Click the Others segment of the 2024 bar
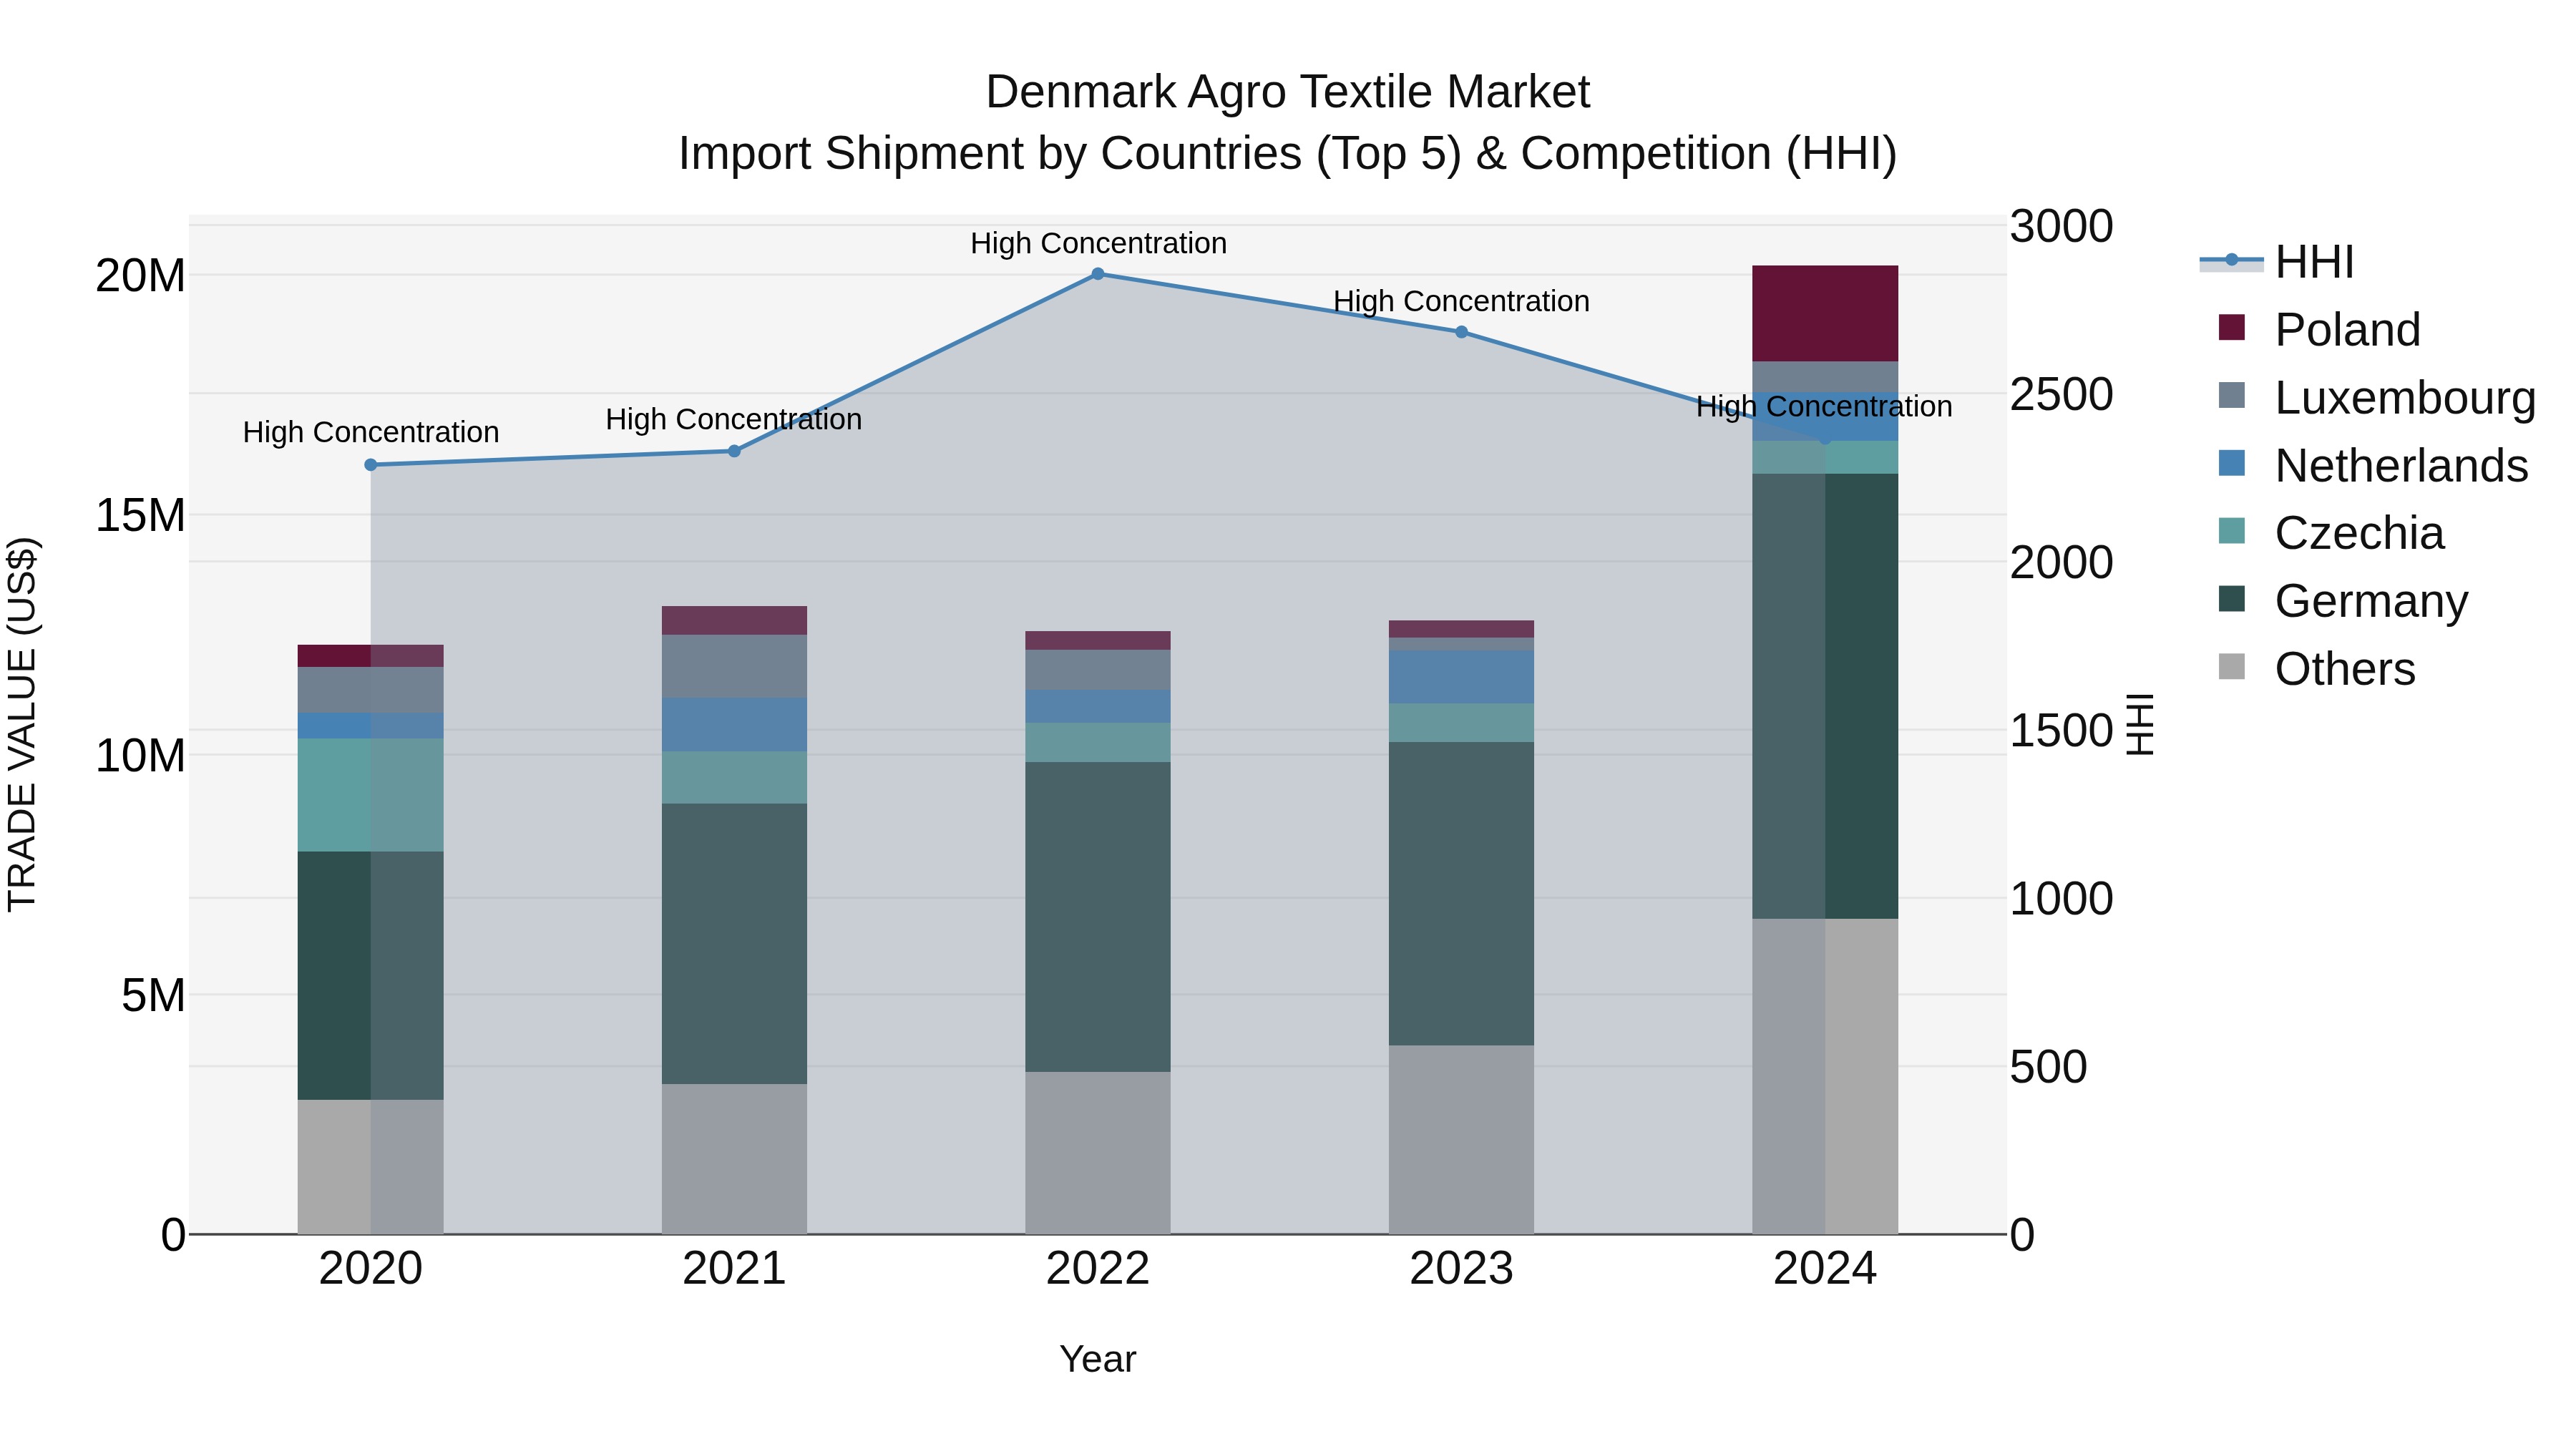 (x=1825, y=1077)
